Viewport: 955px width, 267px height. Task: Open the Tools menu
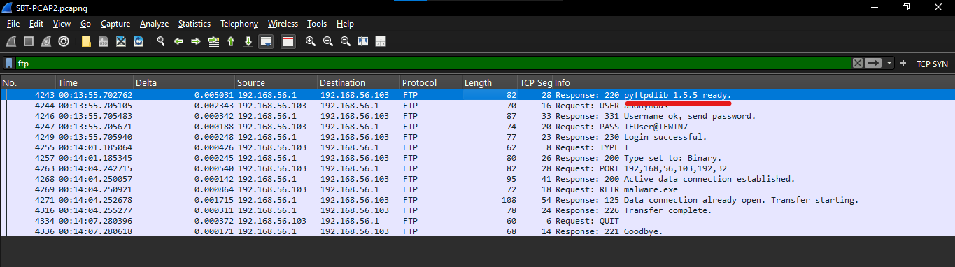[317, 24]
